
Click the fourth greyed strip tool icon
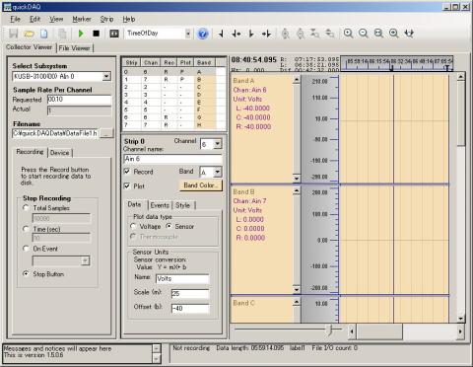coord(329,34)
